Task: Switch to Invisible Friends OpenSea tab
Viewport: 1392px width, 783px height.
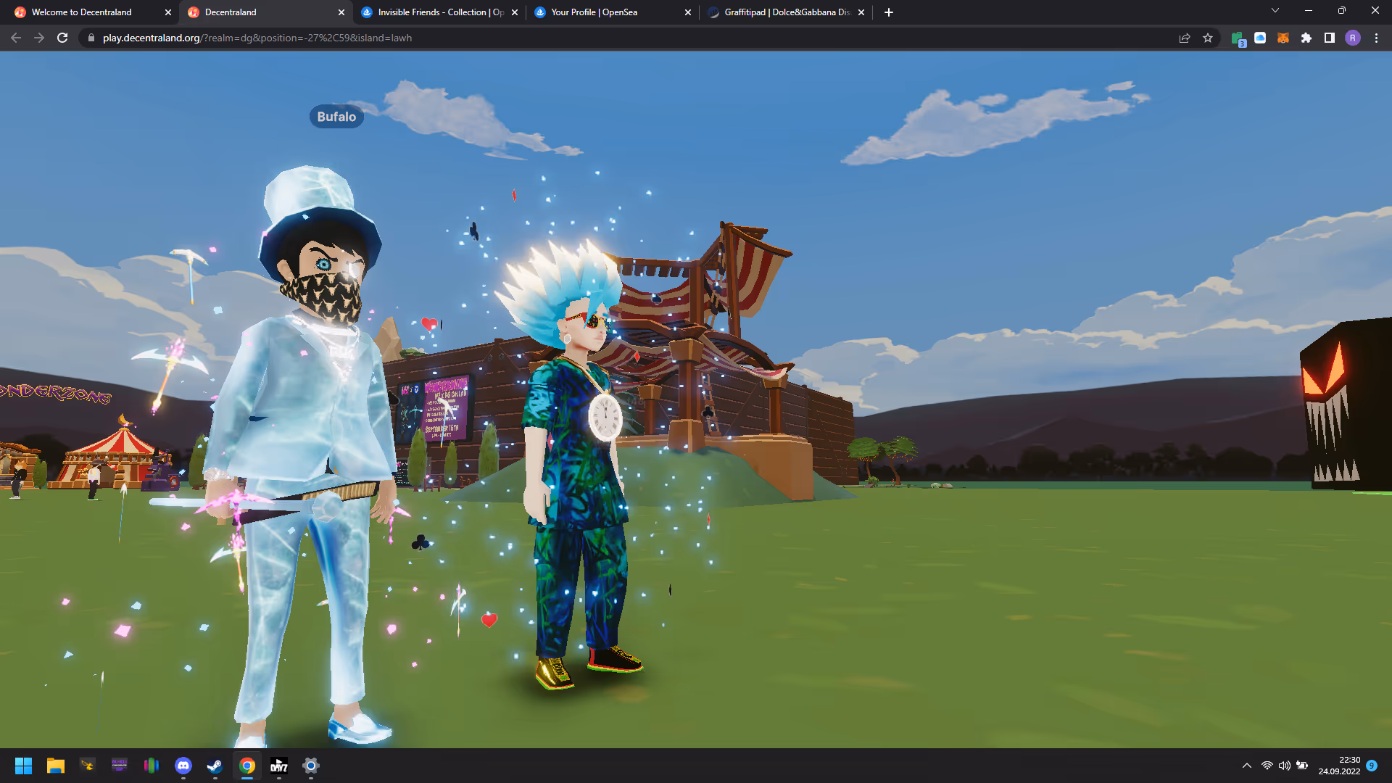Action: 434,12
